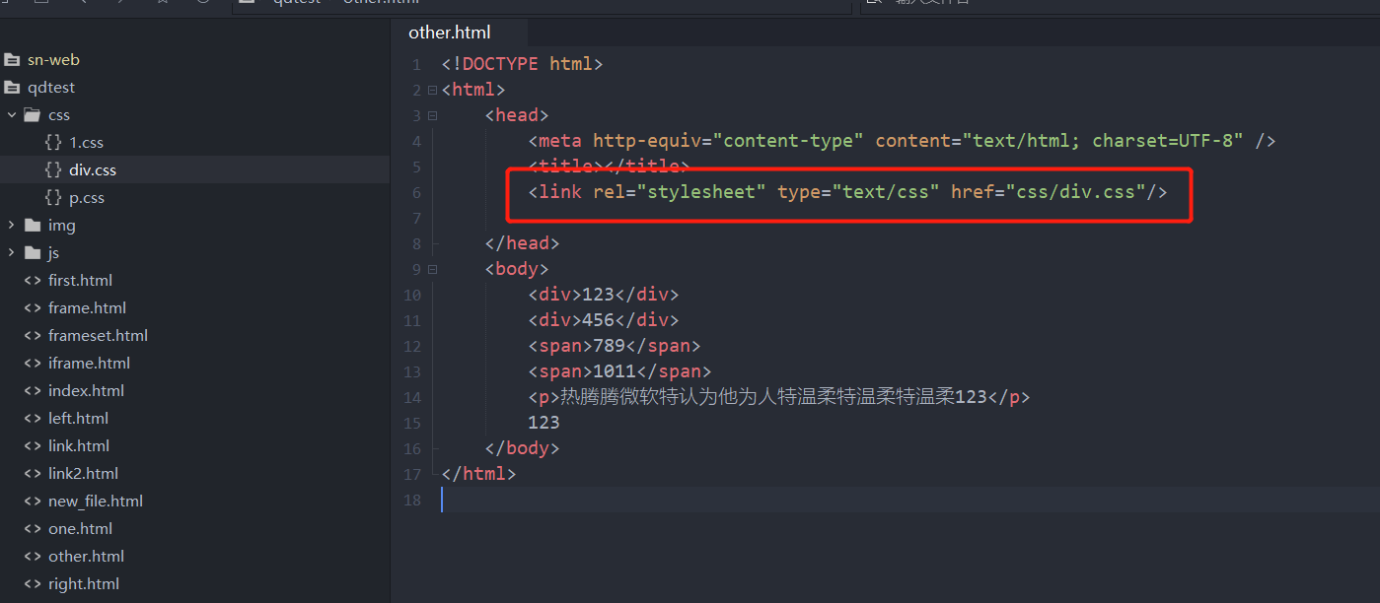1380x603 pixels.
Task: Open new_file.html from the file tree
Action: [96, 501]
